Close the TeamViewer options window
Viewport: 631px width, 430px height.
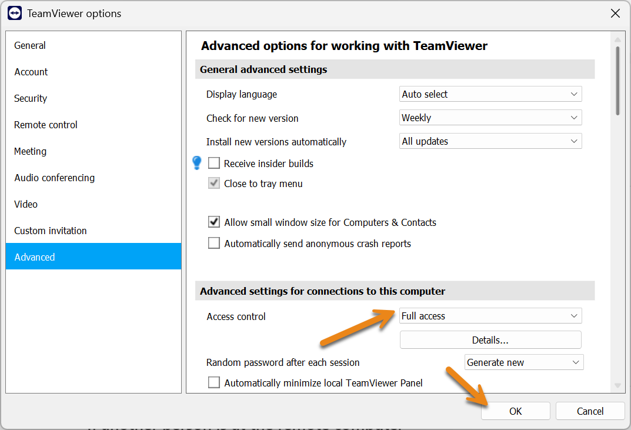615,14
